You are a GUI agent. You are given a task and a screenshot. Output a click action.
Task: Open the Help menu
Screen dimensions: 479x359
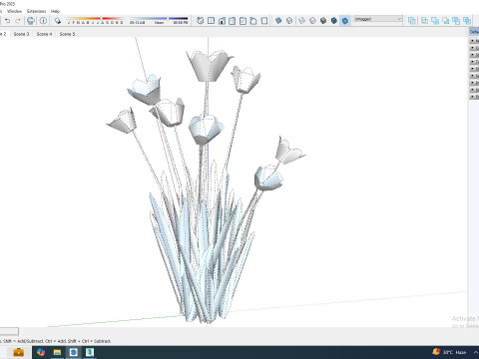coord(55,11)
